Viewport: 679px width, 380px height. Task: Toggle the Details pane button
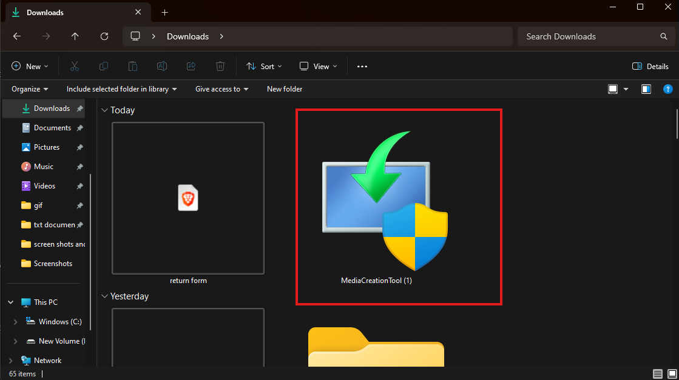(650, 66)
